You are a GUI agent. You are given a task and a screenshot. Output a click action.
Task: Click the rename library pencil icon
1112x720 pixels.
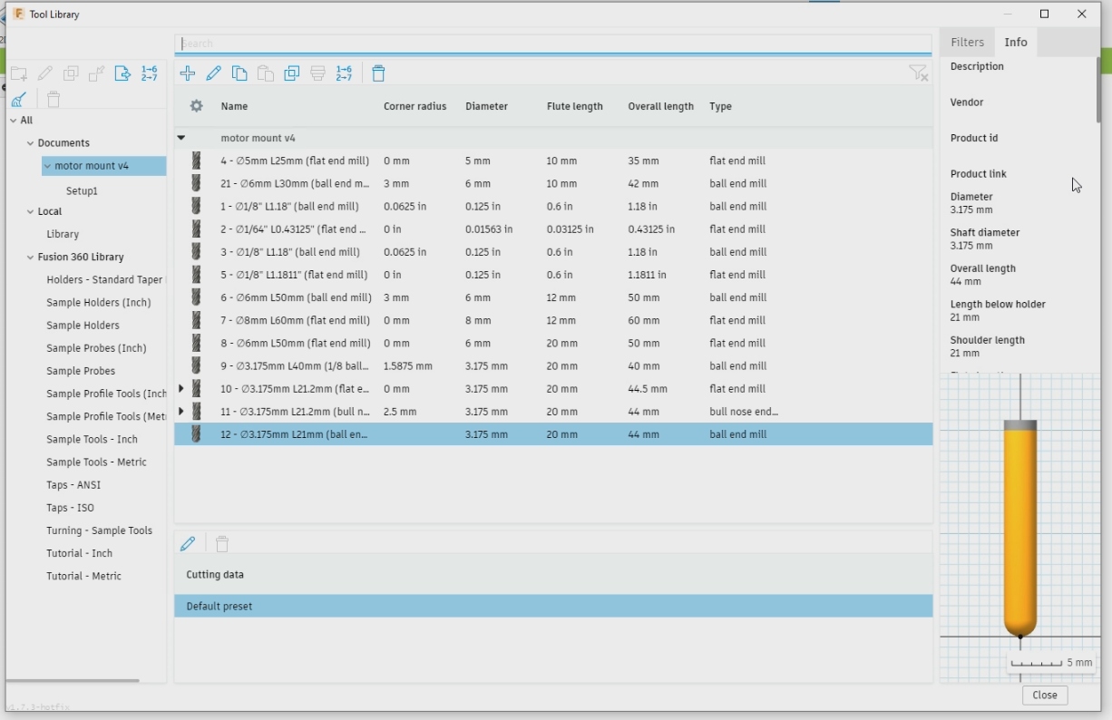(x=44, y=73)
